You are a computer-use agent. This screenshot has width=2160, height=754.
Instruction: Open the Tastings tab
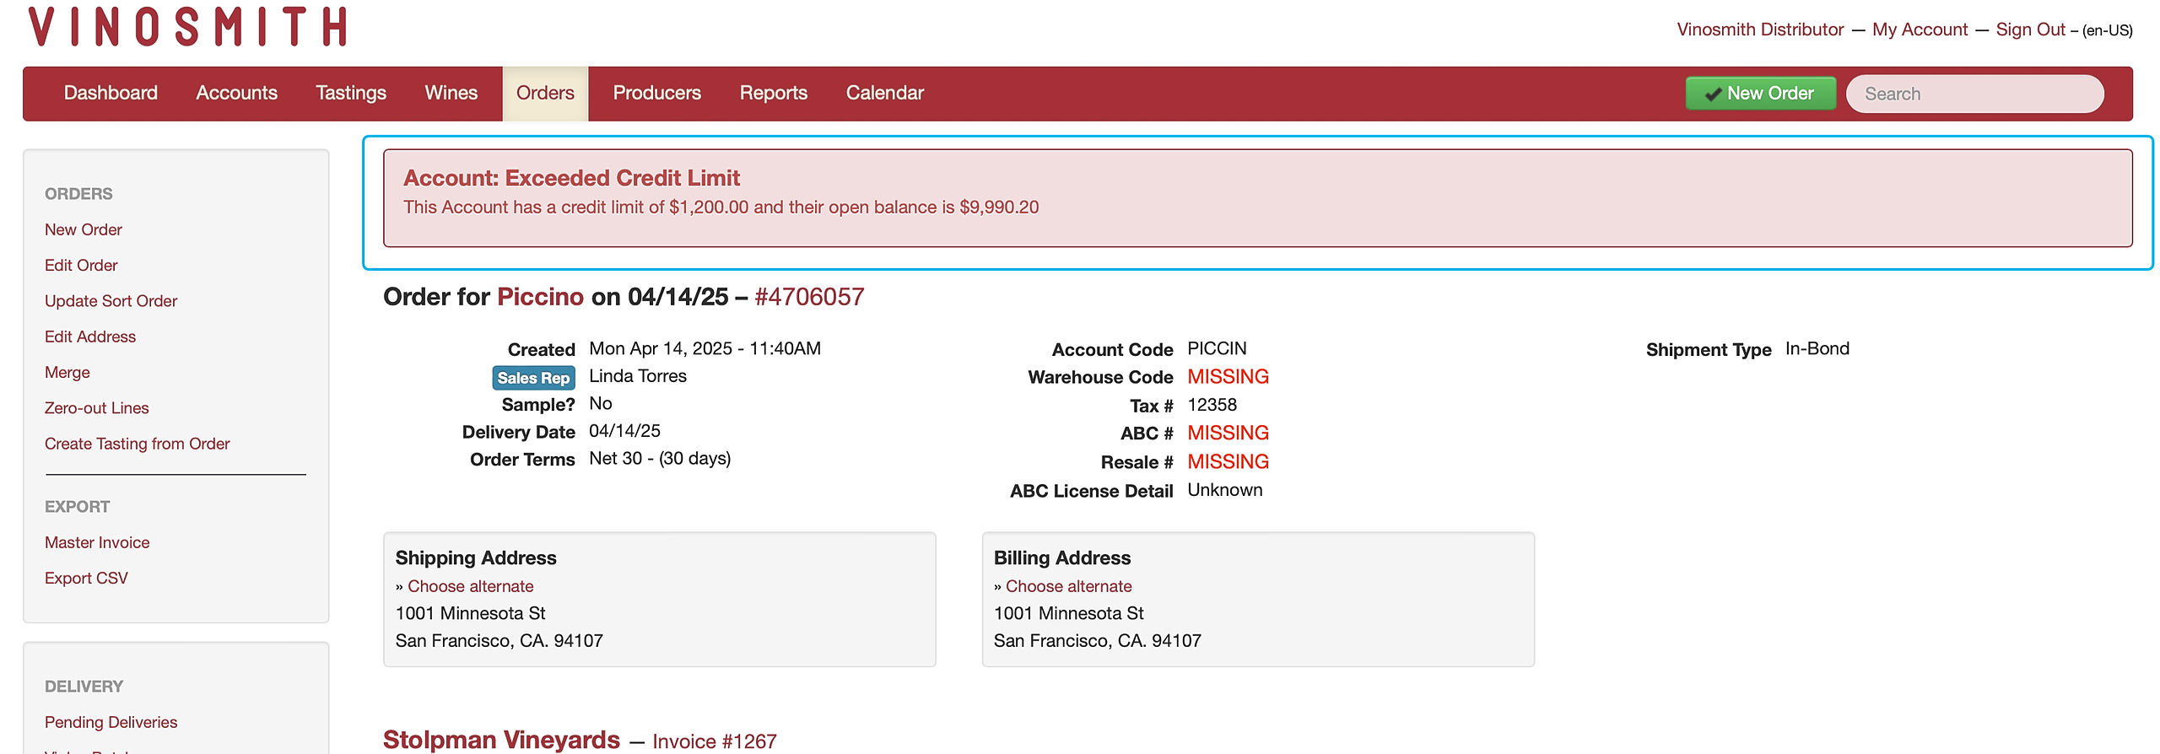[x=351, y=93]
